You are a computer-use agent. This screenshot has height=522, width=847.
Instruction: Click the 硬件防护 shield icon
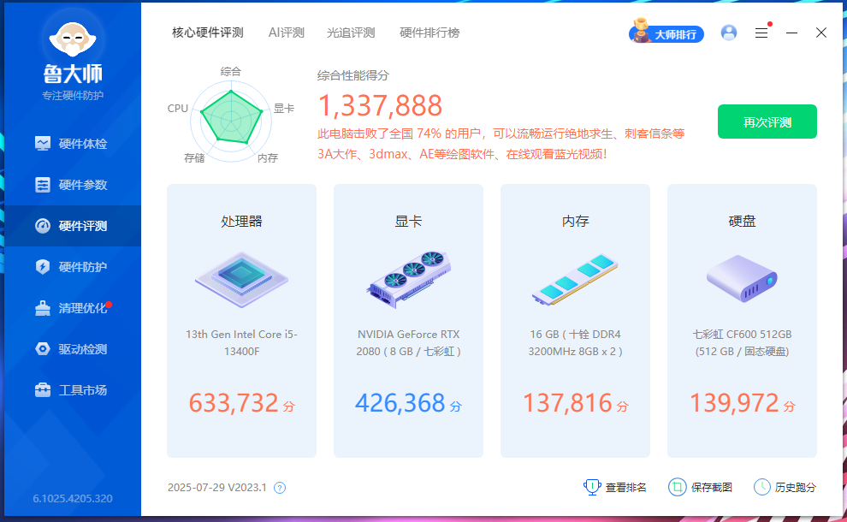click(43, 266)
